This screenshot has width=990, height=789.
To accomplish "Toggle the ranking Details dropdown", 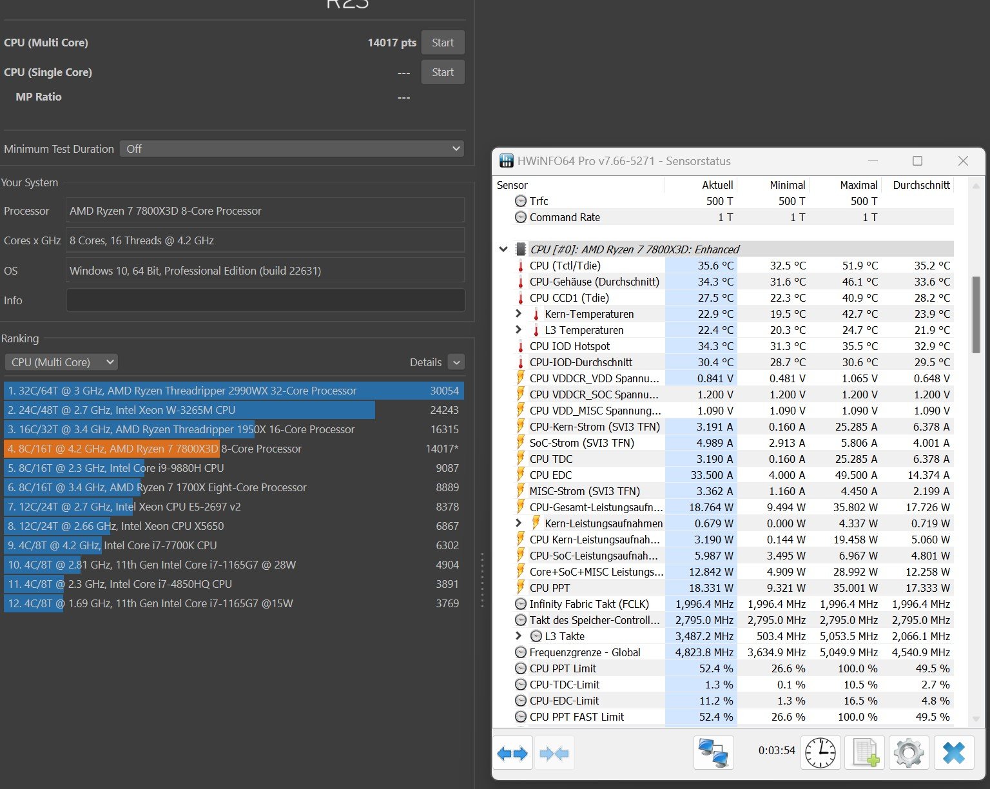I will pyautogui.click(x=456, y=362).
